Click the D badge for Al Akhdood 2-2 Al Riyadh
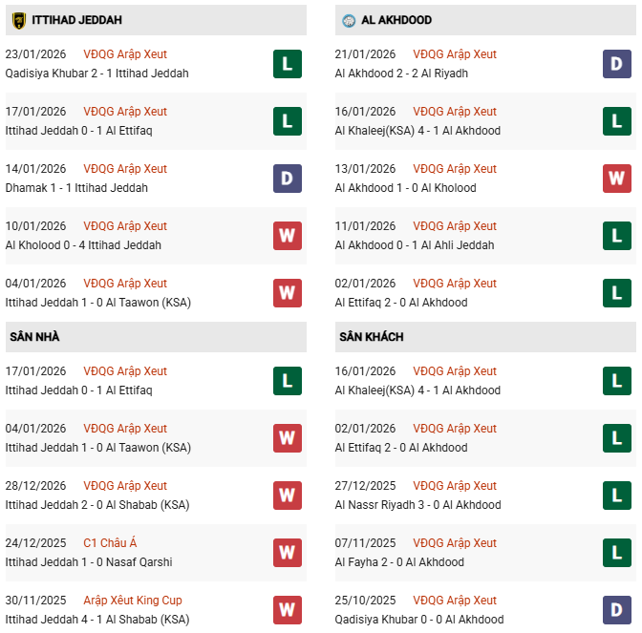This screenshot has height=633, width=642. coord(617,64)
